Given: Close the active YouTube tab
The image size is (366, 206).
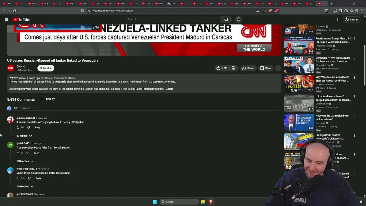Looking at the screenshot, I should tap(325, 3).
